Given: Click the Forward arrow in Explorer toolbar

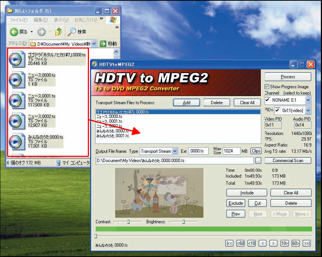Looking at the screenshot, I should click(x=42, y=32).
